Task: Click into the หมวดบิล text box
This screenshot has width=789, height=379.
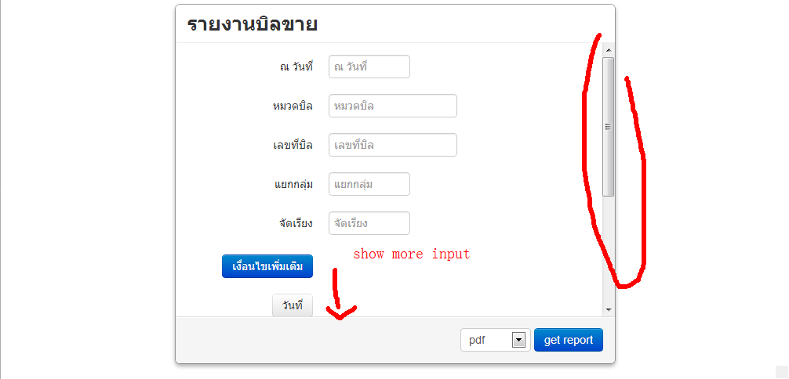Action: tap(392, 106)
